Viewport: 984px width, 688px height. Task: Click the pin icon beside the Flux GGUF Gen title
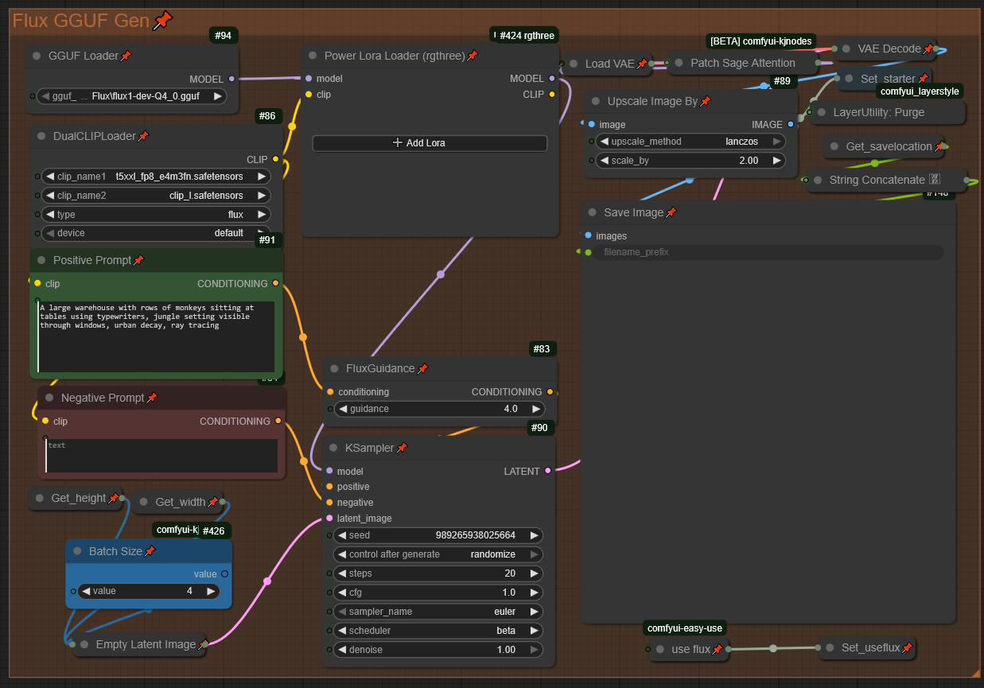pos(163,20)
